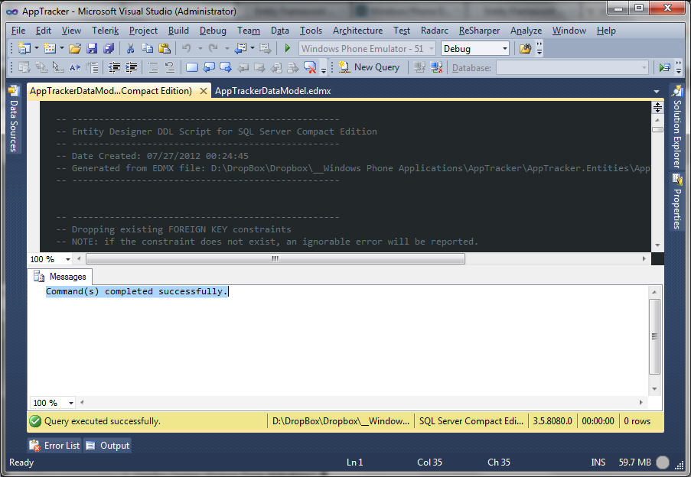Click the 'Query executed successfully.' status text
691x477 pixels.
[103, 421]
